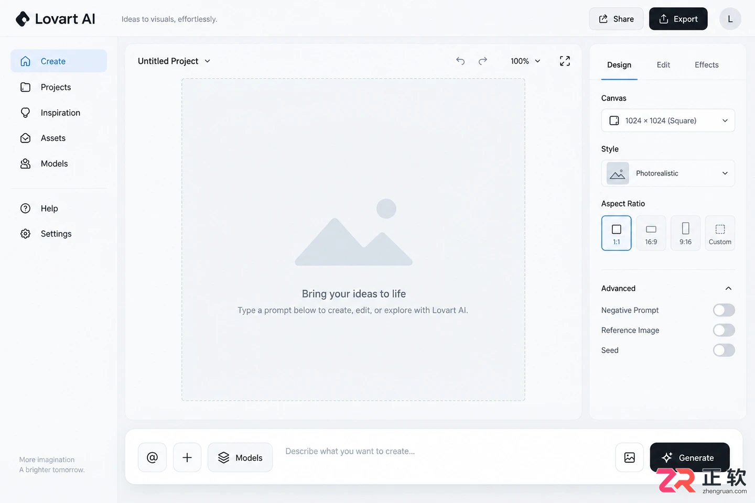The height and width of the screenshot is (503, 755).
Task: Switch to the Edit tab
Action: click(663, 65)
